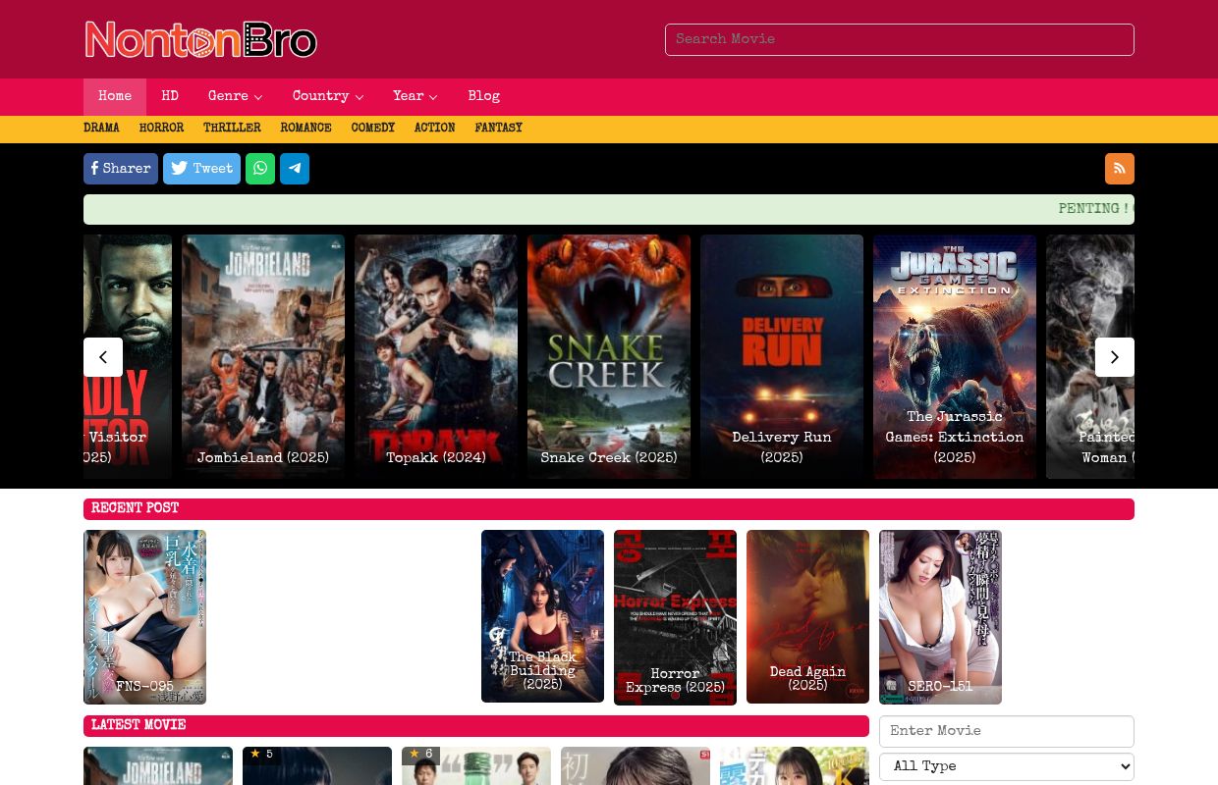Switch to the HD menu item
The image size is (1218, 785).
pos(170,97)
